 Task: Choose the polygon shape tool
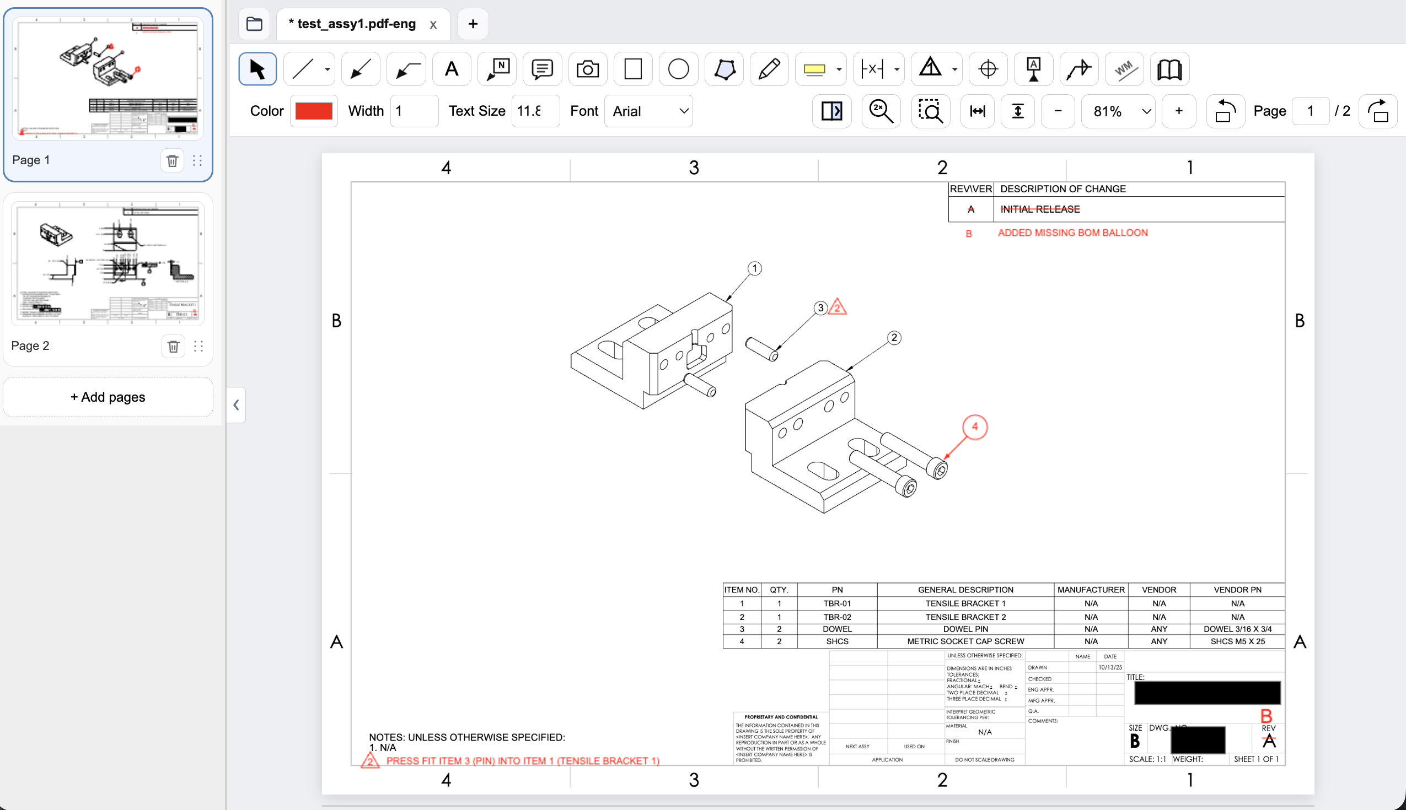(x=724, y=69)
